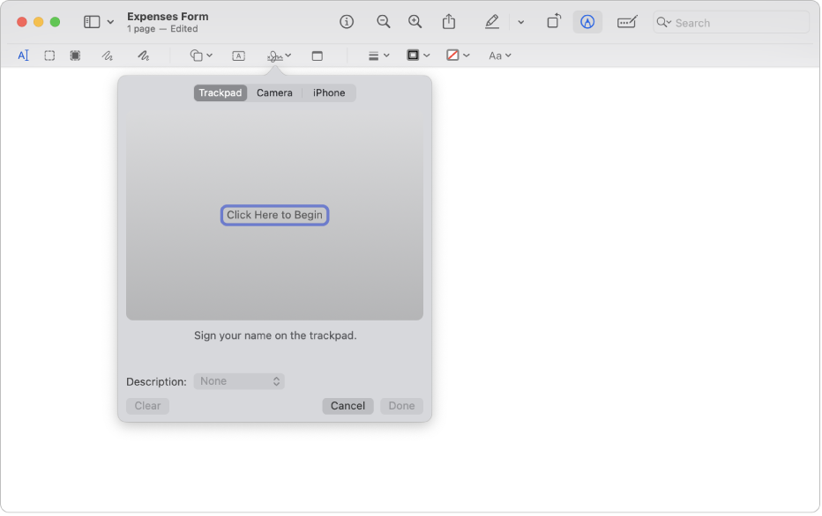822x516 pixels.
Task: Open the Fill Color swatch menu
Action: [x=457, y=55]
